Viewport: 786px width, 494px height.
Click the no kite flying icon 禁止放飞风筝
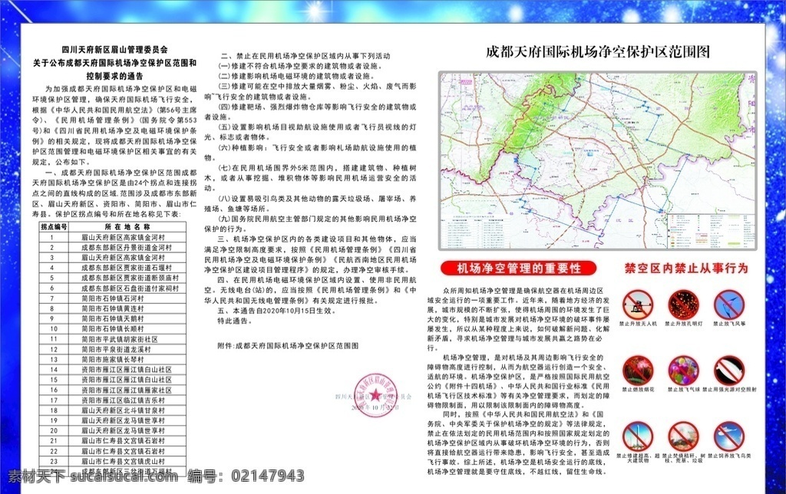click(729, 305)
